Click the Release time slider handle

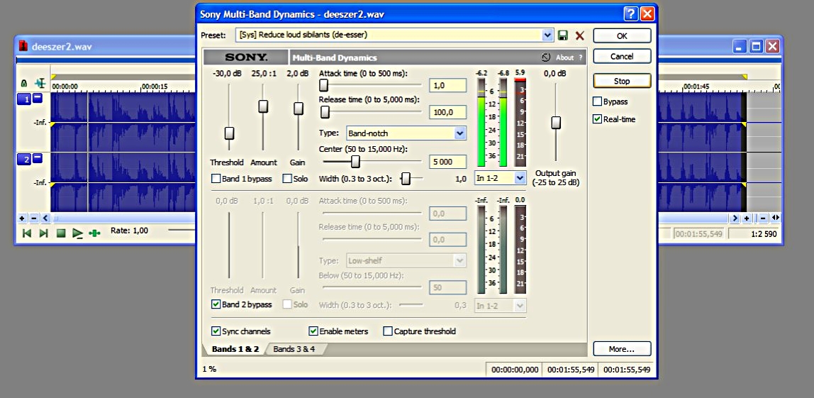pos(325,111)
